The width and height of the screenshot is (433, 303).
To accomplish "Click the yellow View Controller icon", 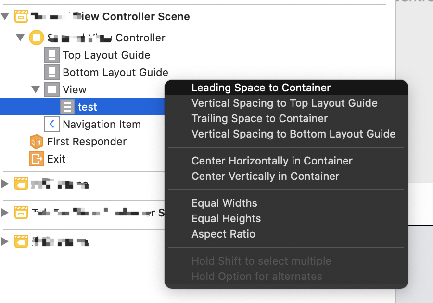I will [x=37, y=38].
